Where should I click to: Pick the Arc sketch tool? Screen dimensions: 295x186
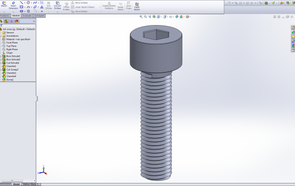click(x=28, y=7)
